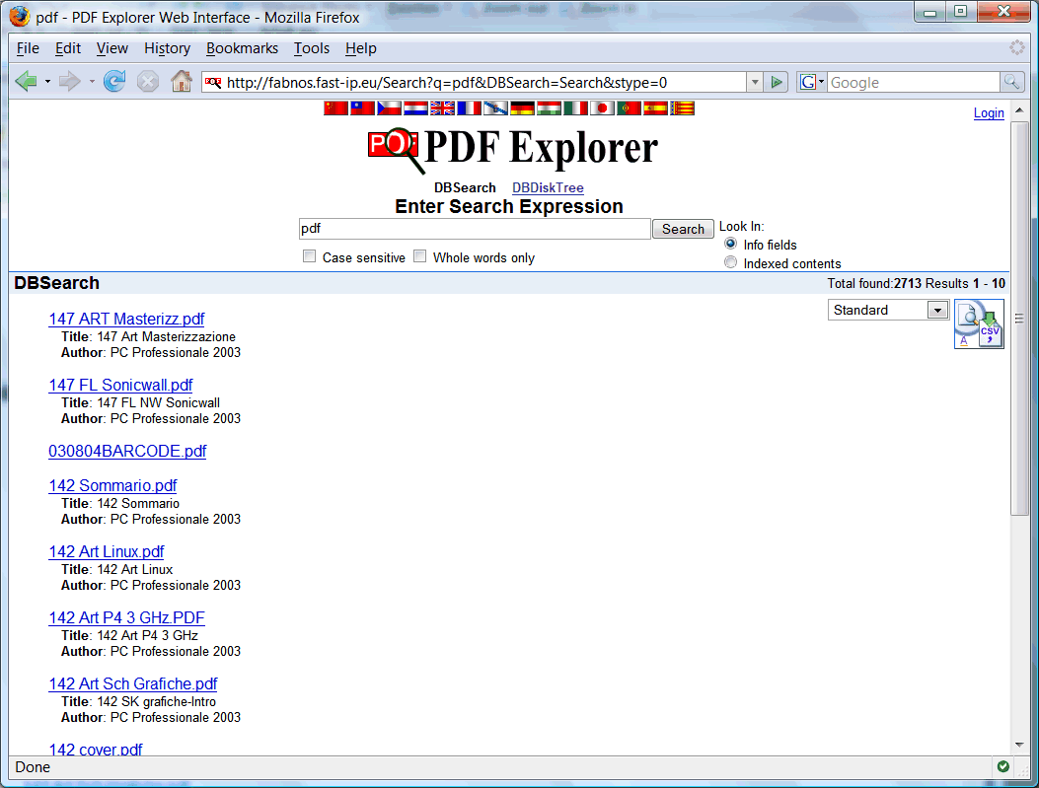
Task: Open the DBDiskTree link
Action: (x=548, y=187)
